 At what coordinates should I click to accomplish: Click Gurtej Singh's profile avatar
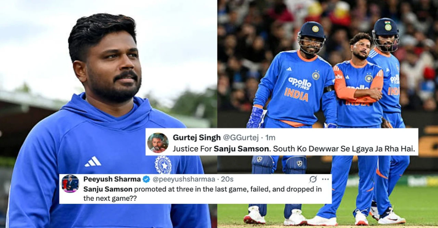point(158,143)
